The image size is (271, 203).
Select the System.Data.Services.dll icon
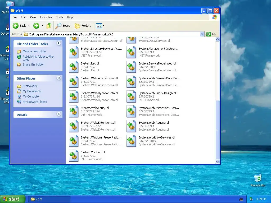pos(131,40)
